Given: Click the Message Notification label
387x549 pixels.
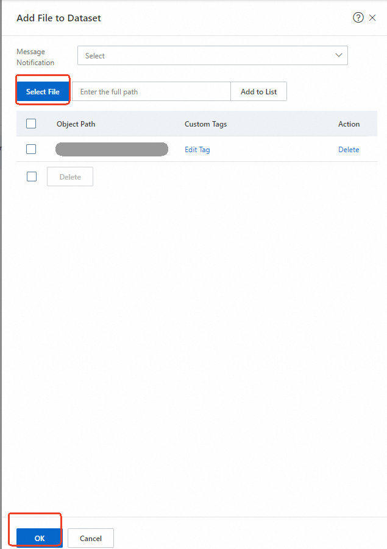Looking at the screenshot, I should (x=35, y=57).
